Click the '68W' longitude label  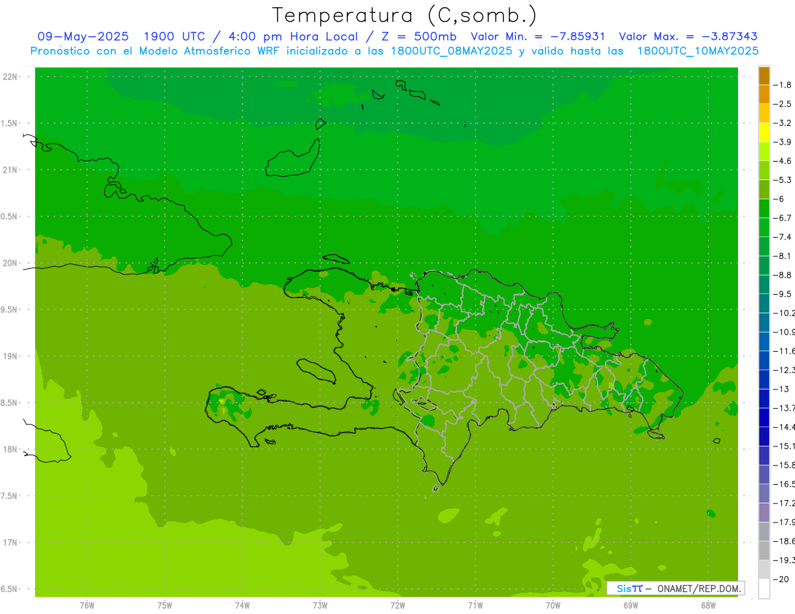[x=708, y=605]
